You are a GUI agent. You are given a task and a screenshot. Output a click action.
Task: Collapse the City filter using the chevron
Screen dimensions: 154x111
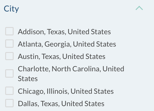139,8
